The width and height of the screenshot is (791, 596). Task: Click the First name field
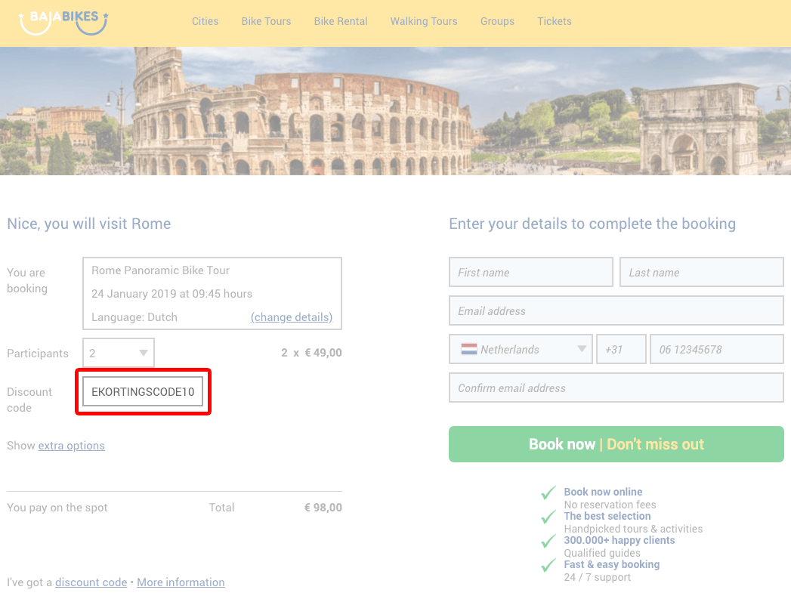point(530,272)
